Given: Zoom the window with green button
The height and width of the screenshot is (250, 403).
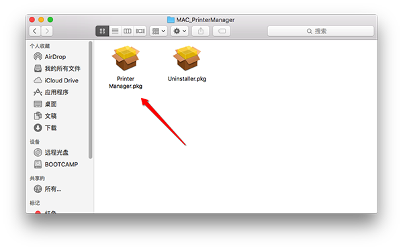Looking at the screenshot, I should tap(50, 19).
